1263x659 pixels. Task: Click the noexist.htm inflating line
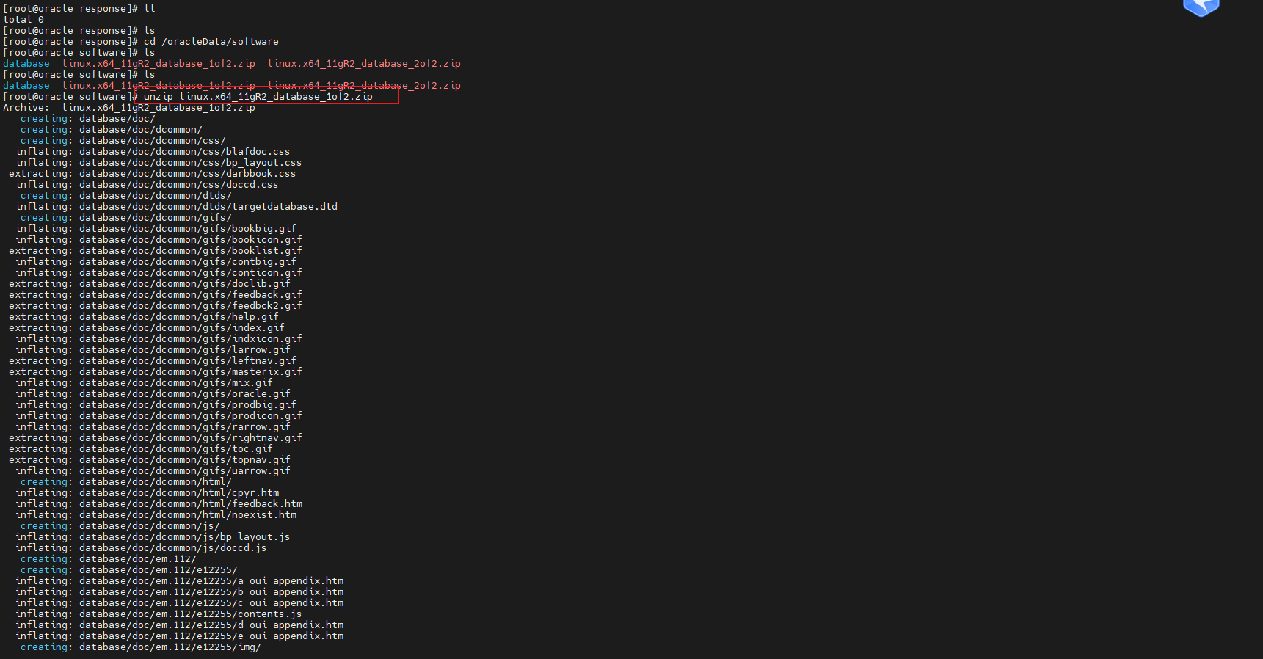click(x=156, y=515)
